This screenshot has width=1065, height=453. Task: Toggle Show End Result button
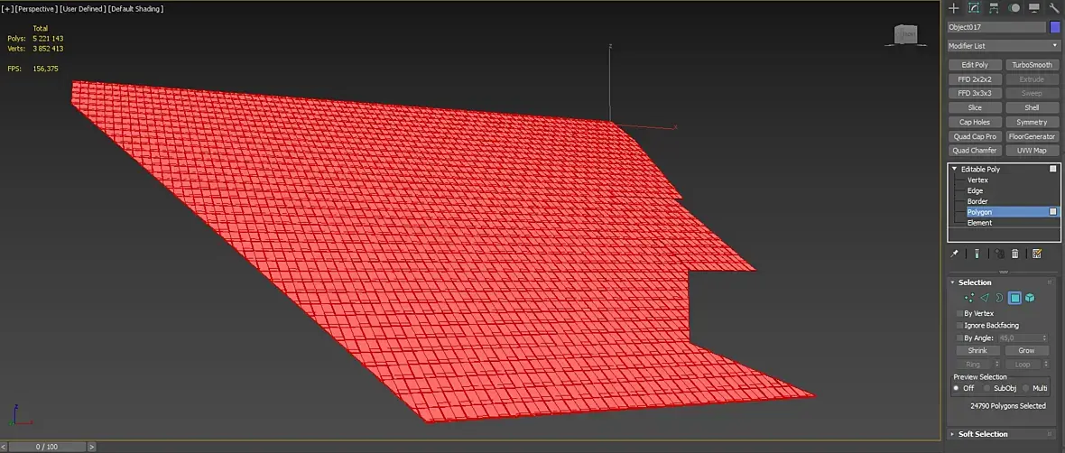(x=977, y=254)
